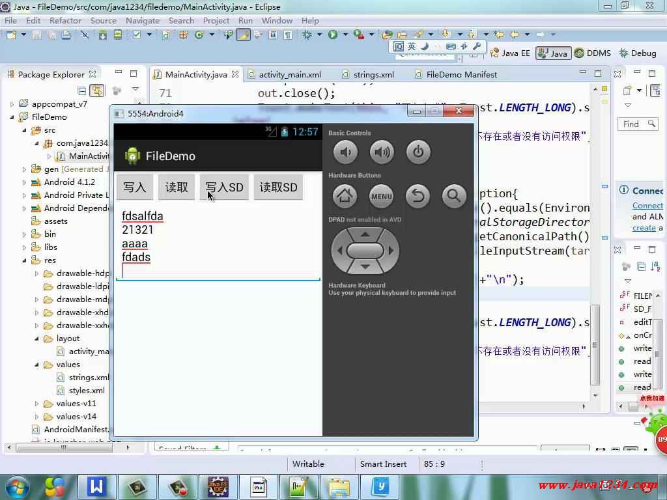Open styles.xml in Package Explorer
This screenshot has height=500, width=667.
pos(86,391)
